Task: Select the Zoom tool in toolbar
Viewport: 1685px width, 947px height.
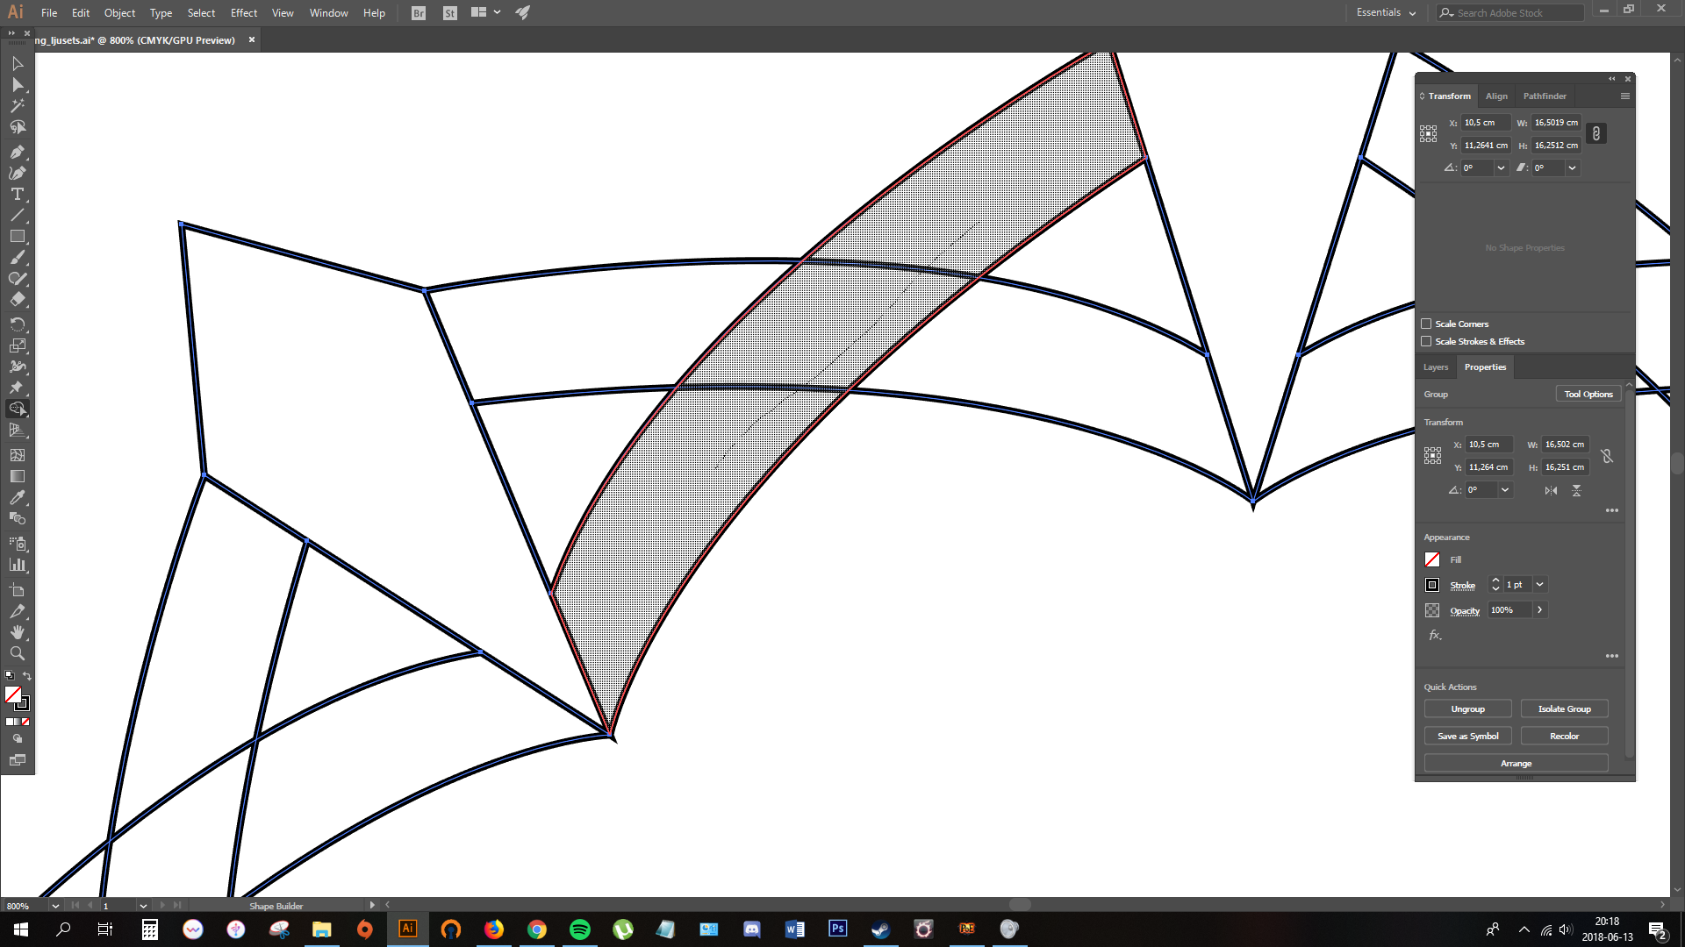Action: pyautogui.click(x=17, y=653)
